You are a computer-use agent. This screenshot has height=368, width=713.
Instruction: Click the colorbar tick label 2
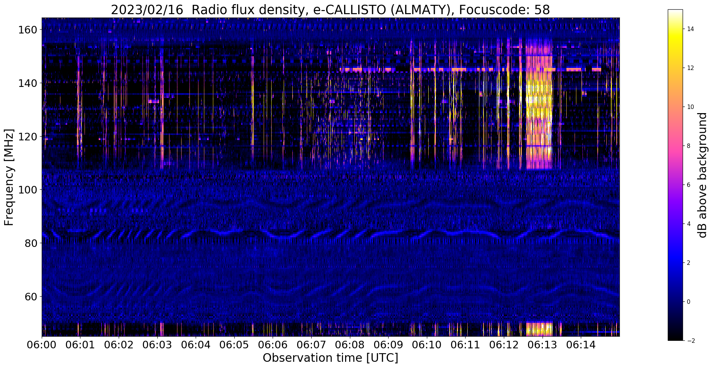click(x=689, y=263)
